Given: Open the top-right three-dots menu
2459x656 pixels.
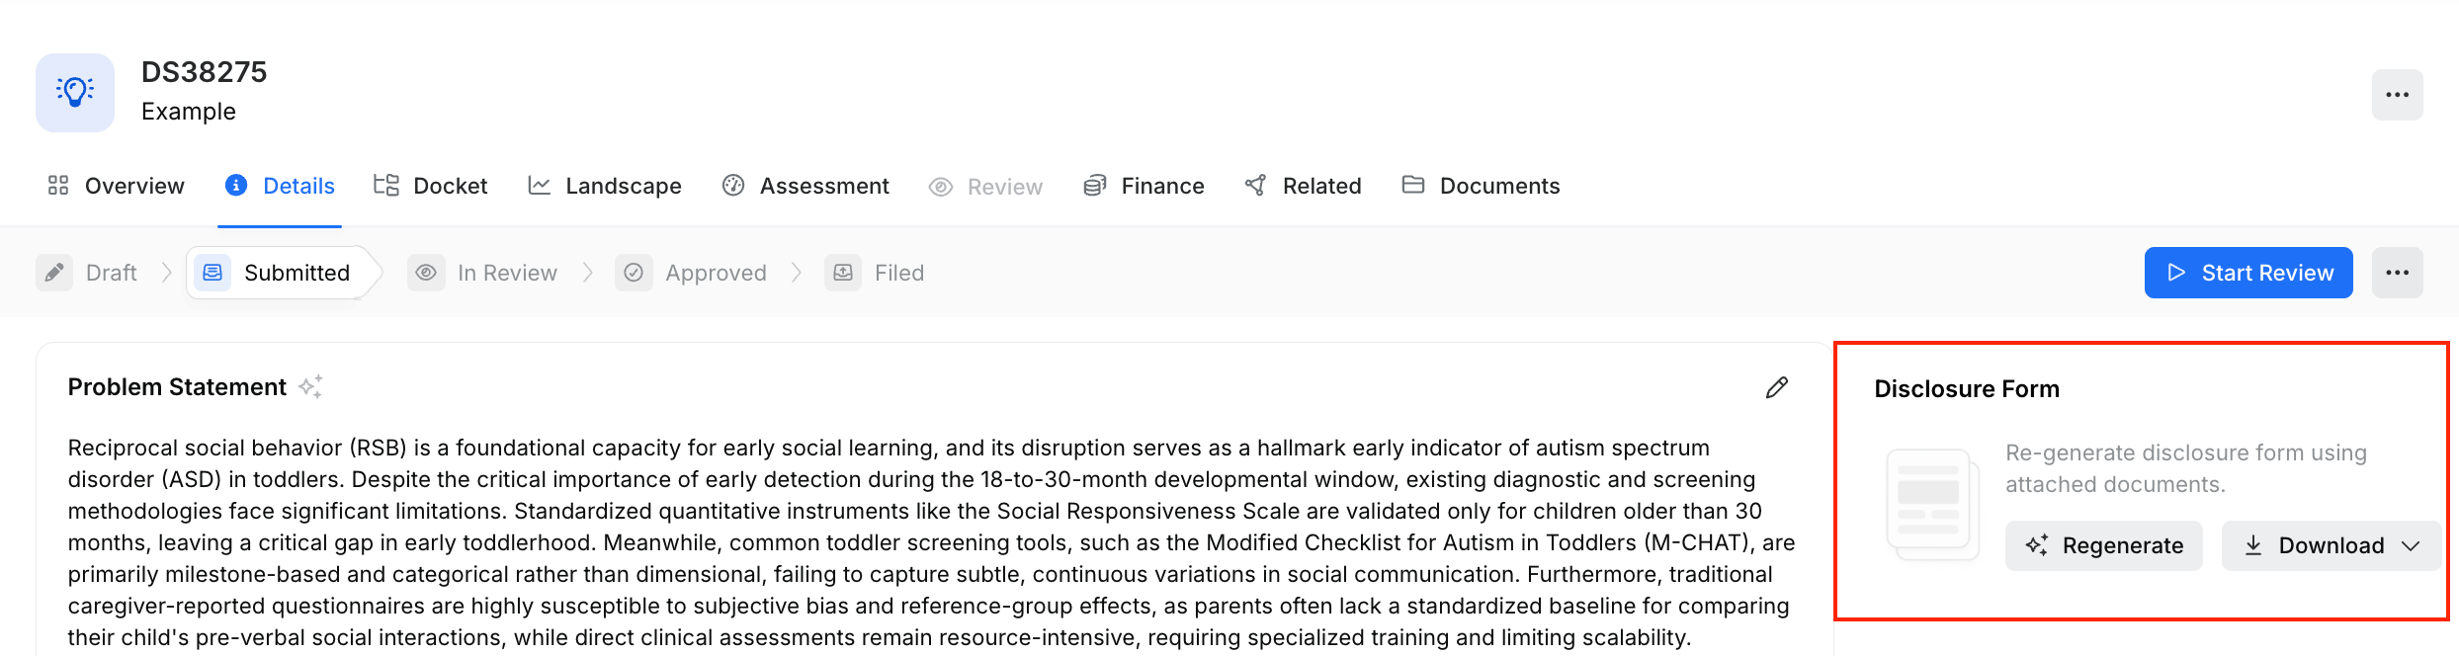Looking at the screenshot, I should [x=2397, y=95].
